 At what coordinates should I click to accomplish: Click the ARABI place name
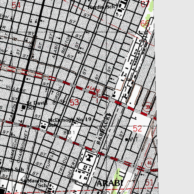click(x=110, y=183)
